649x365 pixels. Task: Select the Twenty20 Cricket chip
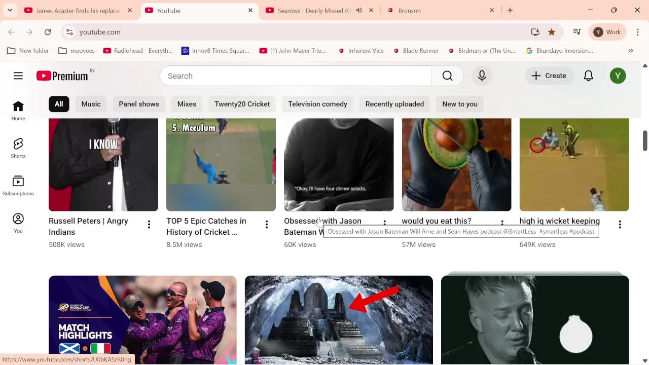(x=242, y=104)
